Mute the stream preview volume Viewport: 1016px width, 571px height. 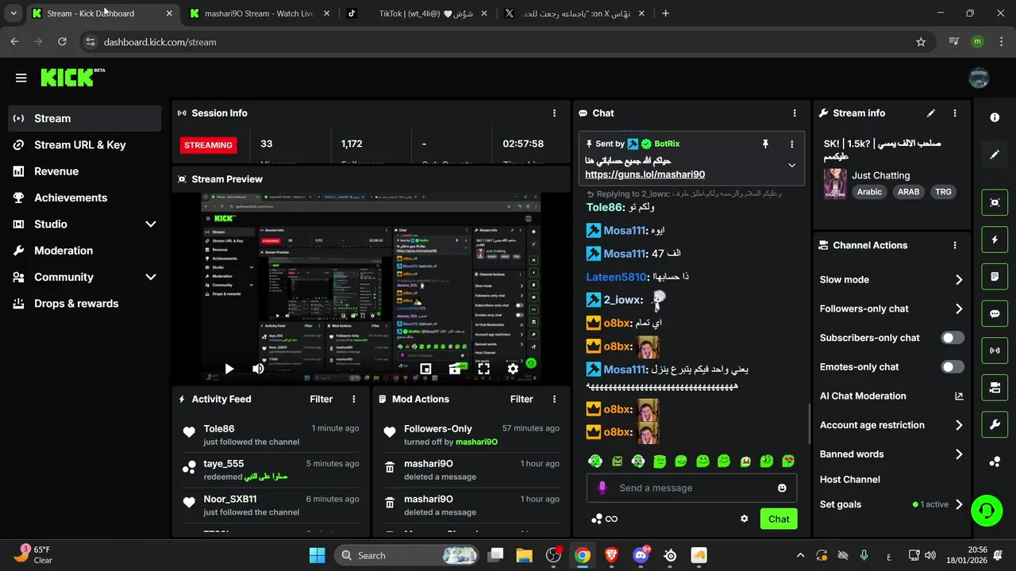pos(258,369)
